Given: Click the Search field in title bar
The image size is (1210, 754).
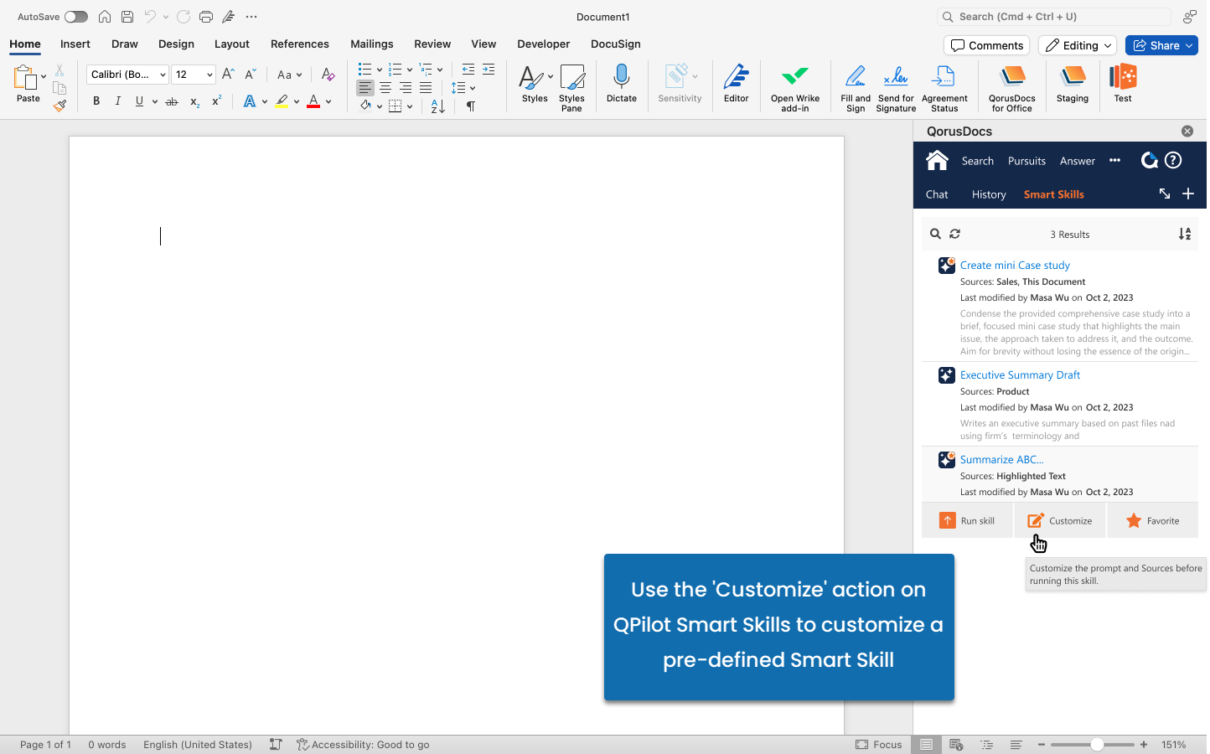Looking at the screenshot, I should 1054,17.
